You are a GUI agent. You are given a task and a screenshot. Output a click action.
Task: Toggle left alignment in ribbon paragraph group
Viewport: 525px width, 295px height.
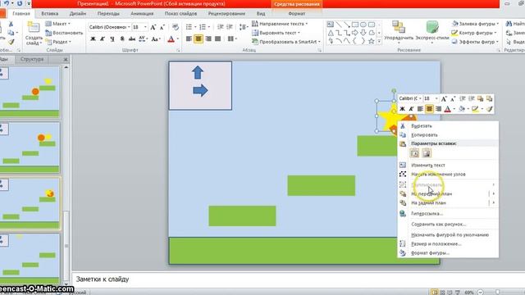coord(189,39)
